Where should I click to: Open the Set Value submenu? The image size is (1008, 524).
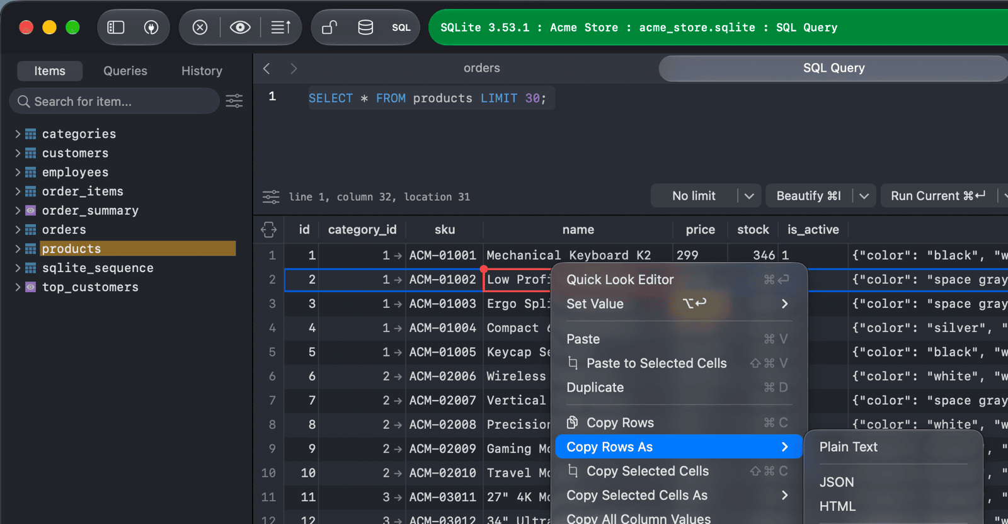pyautogui.click(x=679, y=304)
